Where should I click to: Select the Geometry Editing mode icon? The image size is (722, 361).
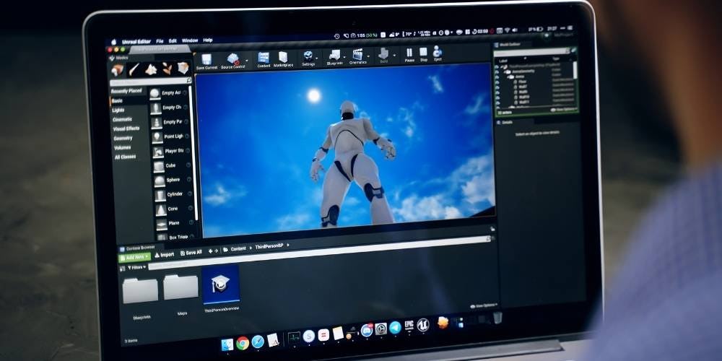(x=183, y=68)
